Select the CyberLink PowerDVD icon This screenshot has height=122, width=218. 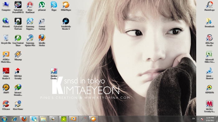pyautogui.click(x=18, y=7)
